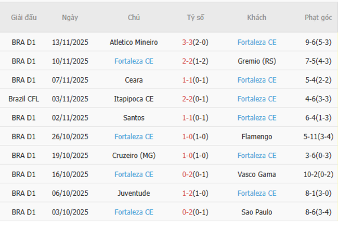Viewport: 338px width, 230px height.
Task: Select Cruzeiro (MG) in the home column
Action: click(x=134, y=155)
